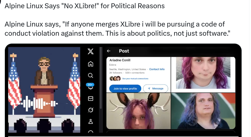Open the Contact Info link
The height and width of the screenshot is (137, 251).
[x=157, y=69]
